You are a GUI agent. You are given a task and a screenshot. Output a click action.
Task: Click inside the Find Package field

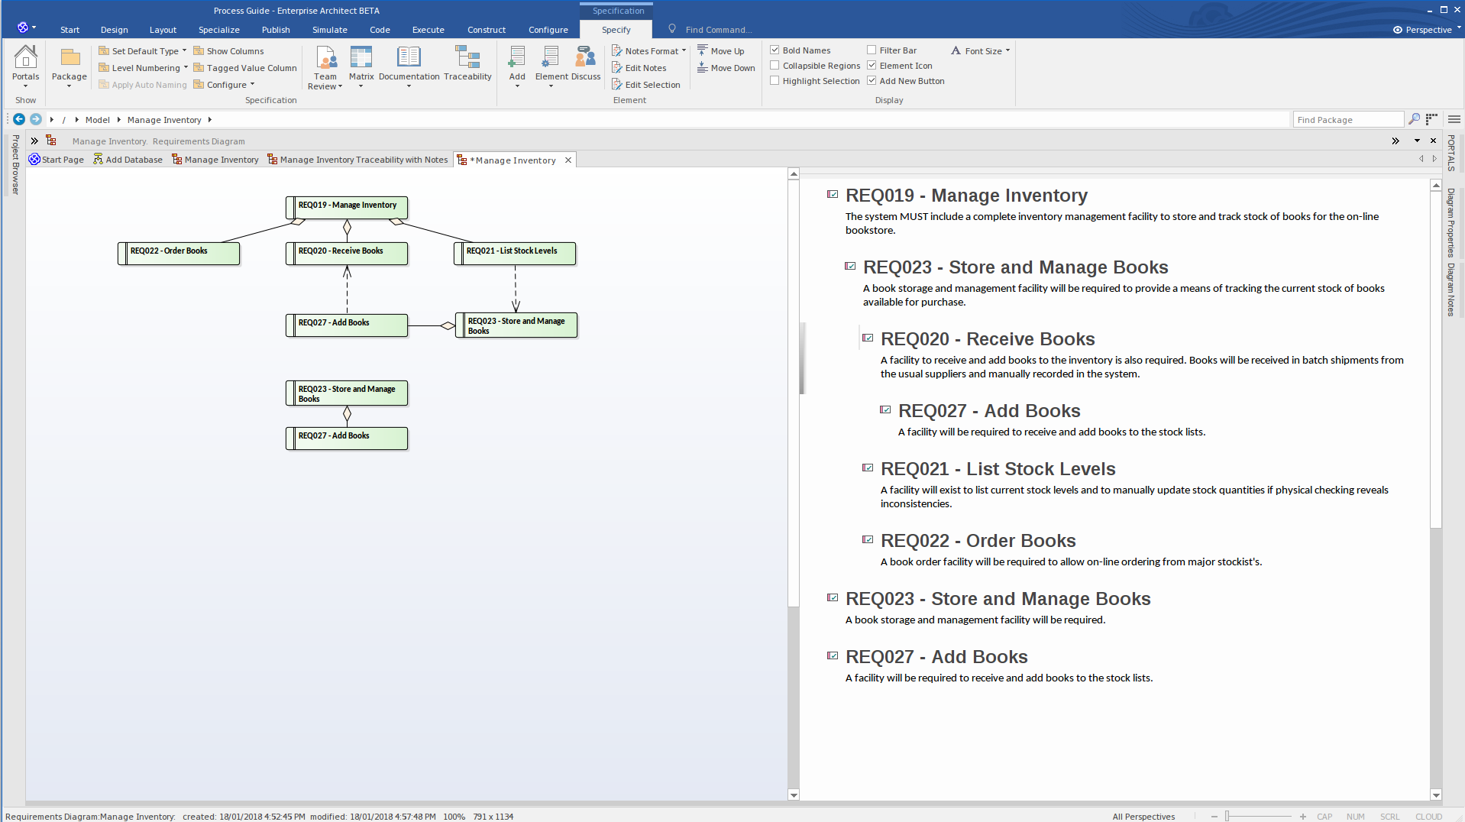[1344, 119]
